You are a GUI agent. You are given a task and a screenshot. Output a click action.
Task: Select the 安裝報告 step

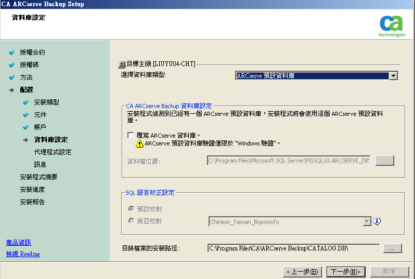[x=32, y=202]
